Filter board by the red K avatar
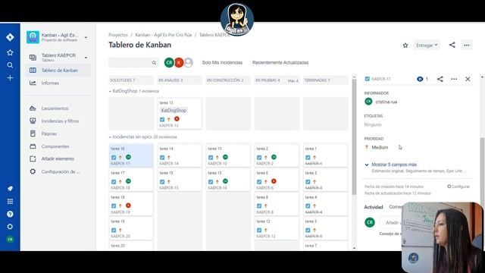 click(179, 62)
